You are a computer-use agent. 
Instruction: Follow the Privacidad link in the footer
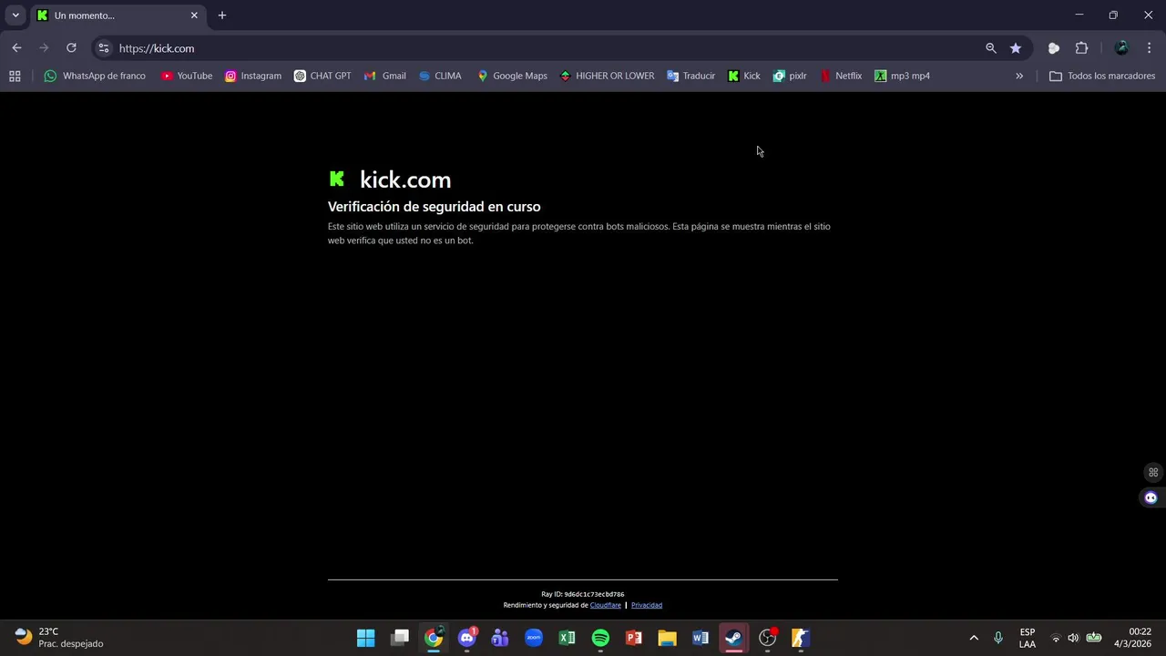point(647,605)
